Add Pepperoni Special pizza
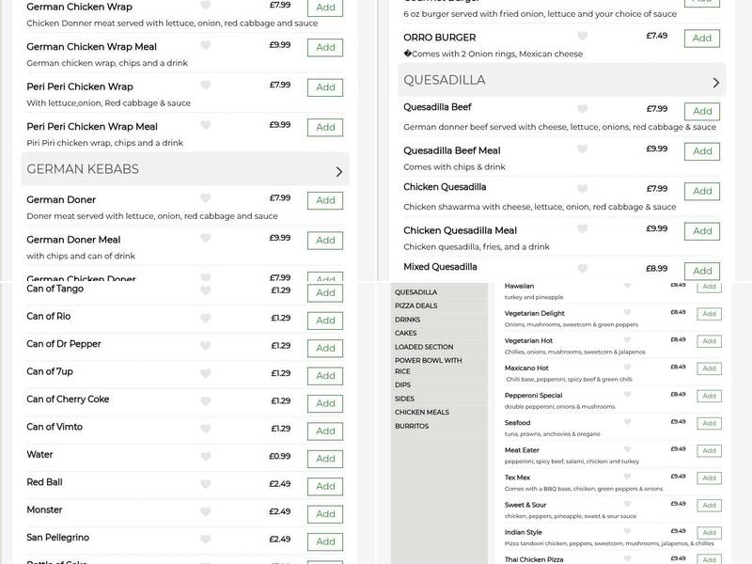 [x=709, y=396]
